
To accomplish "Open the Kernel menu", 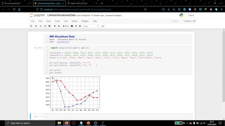I will pos(75,21).
